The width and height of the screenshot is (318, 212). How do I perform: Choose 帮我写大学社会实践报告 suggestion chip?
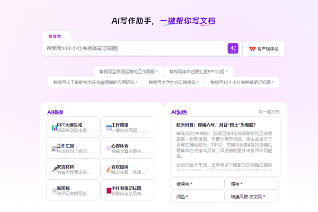174,82
